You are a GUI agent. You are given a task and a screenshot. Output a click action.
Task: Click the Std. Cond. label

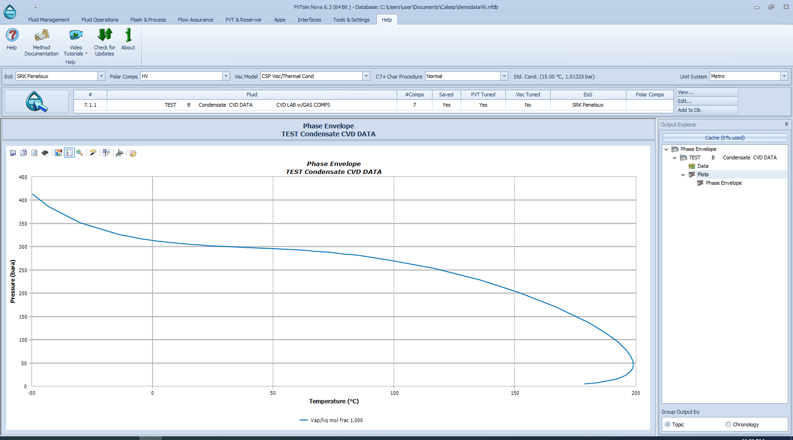[554, 77]
